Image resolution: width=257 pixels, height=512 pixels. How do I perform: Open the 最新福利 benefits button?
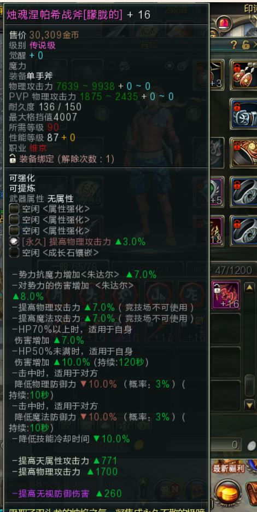tap(229, 469)
